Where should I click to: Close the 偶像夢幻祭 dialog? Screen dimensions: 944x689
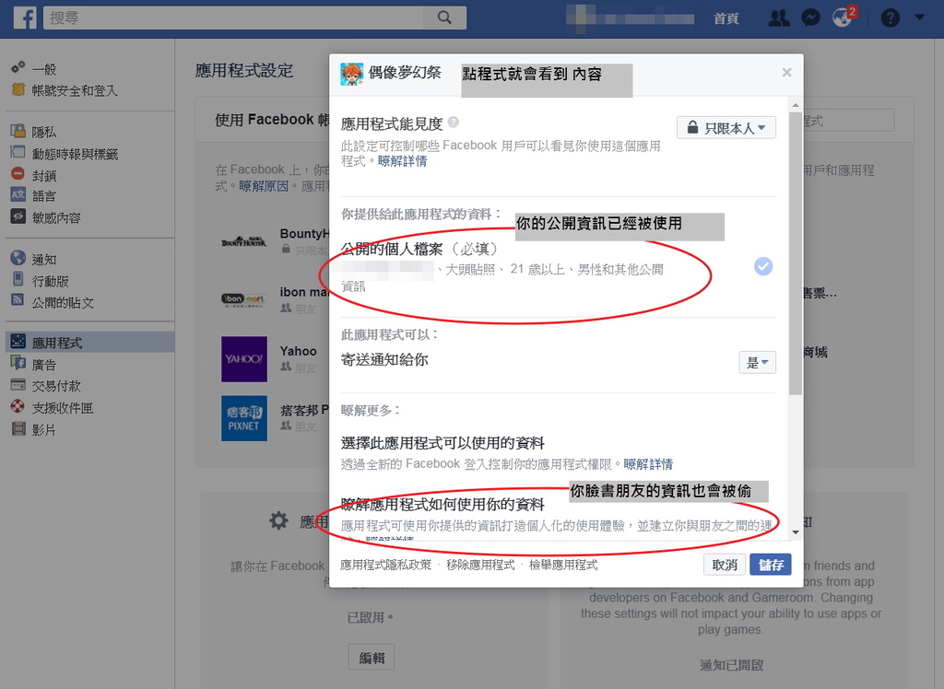point(786,72)
